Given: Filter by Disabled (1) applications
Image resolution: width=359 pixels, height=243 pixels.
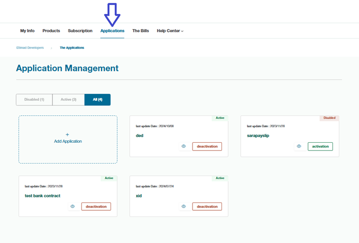Looking at the screenshot, I should [x=34, y=100].
